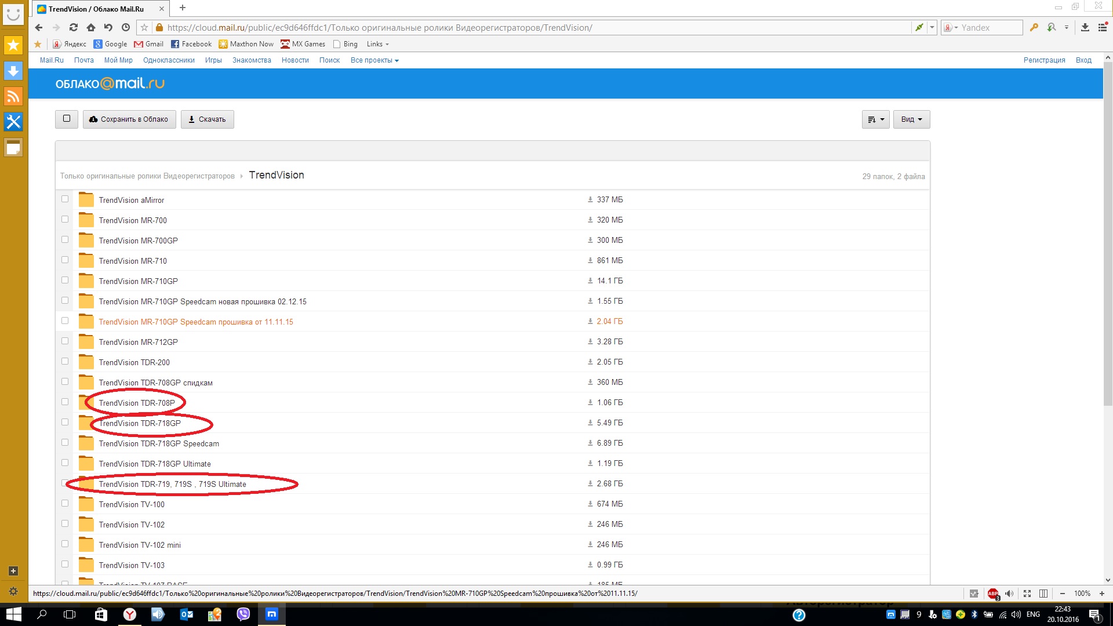
Task: Click the download icon beside 337 МБ
Action: (590, 199)
